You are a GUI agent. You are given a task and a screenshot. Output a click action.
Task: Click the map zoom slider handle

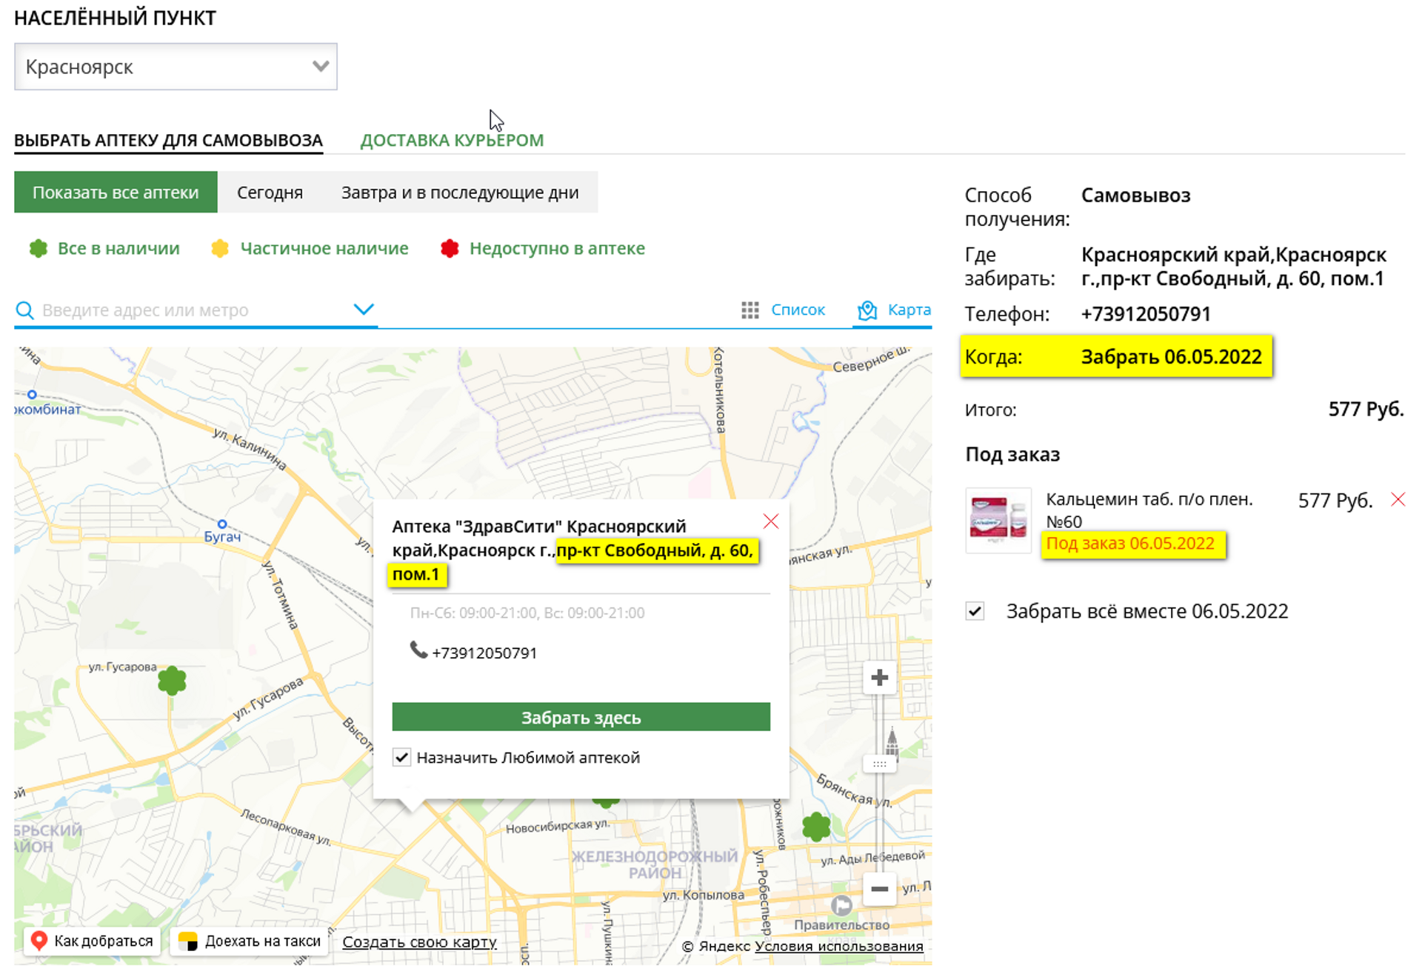pos(879,764)
